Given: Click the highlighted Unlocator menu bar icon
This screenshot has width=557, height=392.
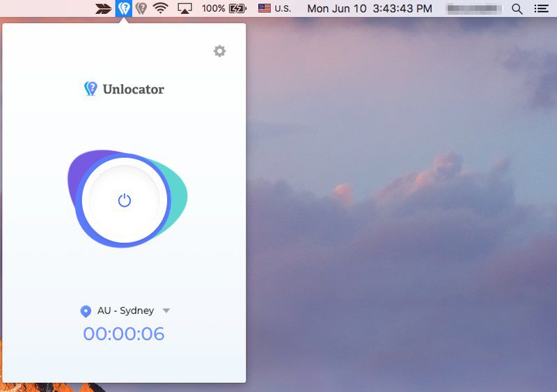Looking at the screenshot, I should click(124, 8).
